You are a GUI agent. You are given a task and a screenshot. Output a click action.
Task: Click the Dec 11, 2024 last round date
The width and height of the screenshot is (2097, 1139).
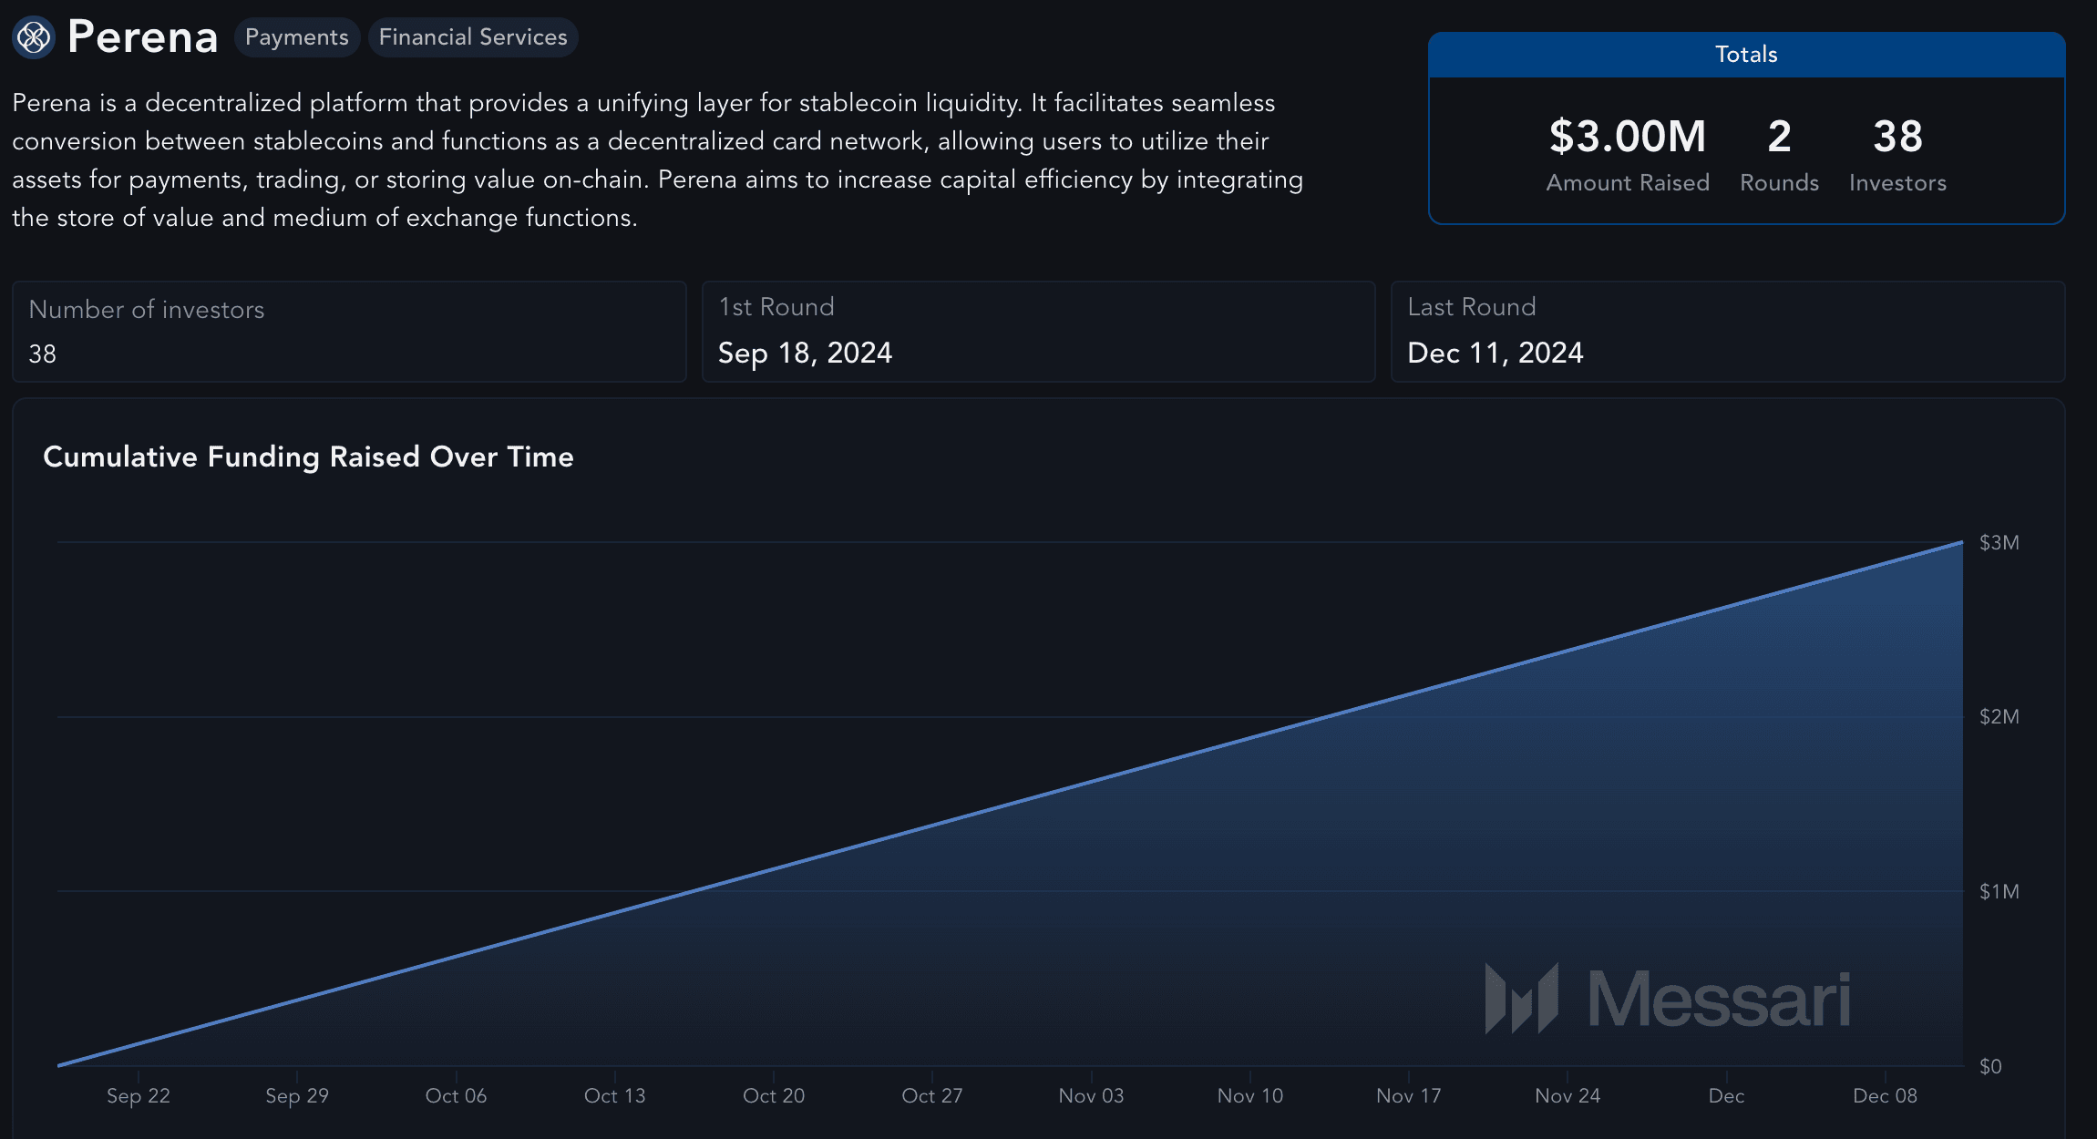pyautogui.click(x=1496, y=353)
